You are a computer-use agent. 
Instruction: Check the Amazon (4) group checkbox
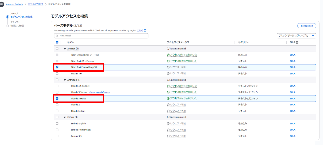[x=57, y=49]
